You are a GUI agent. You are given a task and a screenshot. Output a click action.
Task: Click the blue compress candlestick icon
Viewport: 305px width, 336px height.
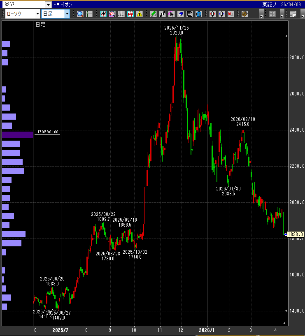(x=221, y=14)
